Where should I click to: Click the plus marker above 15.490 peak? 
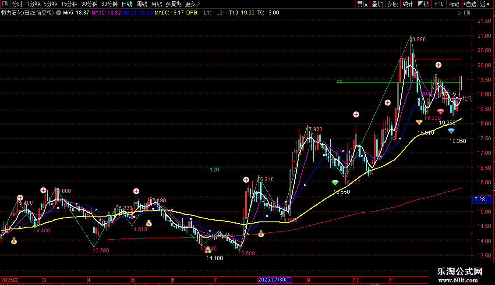click(136, 191)
